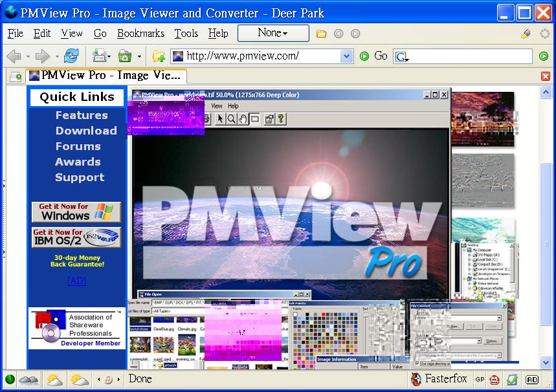556x392 pixels.
Task: Open the Edit menu
Action: coord(42,34)
